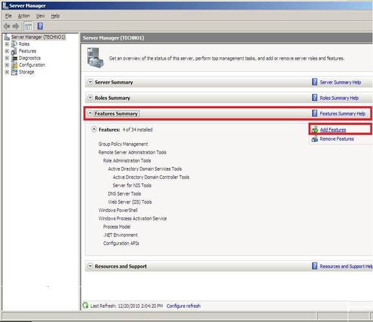Click the Add Features icon

point(315,130)
